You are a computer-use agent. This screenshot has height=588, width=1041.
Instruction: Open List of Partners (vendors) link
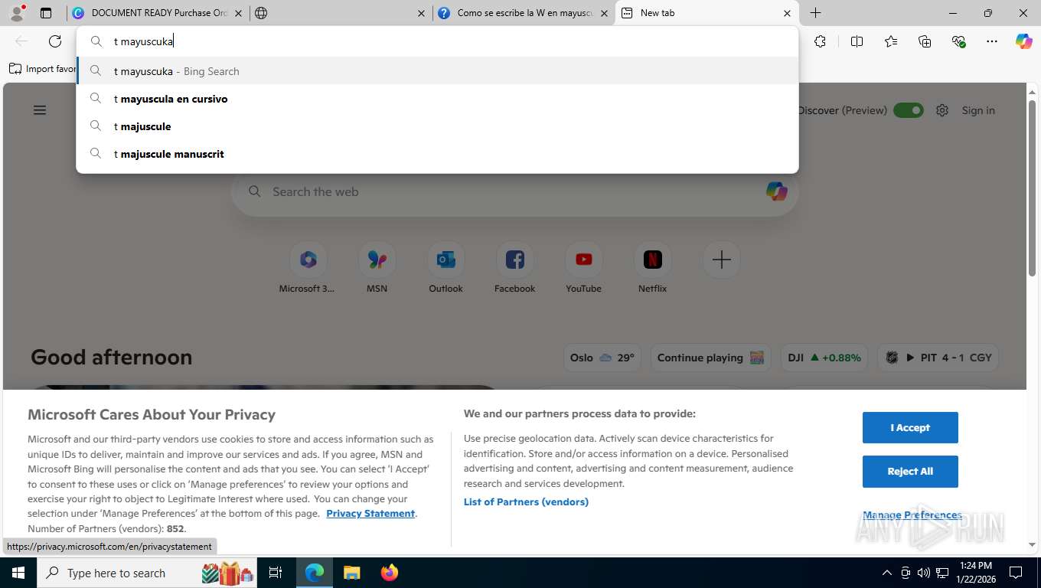coord(526,501)
